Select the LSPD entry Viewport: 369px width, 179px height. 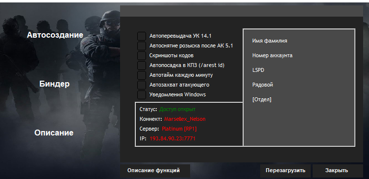tap(258, 70)
